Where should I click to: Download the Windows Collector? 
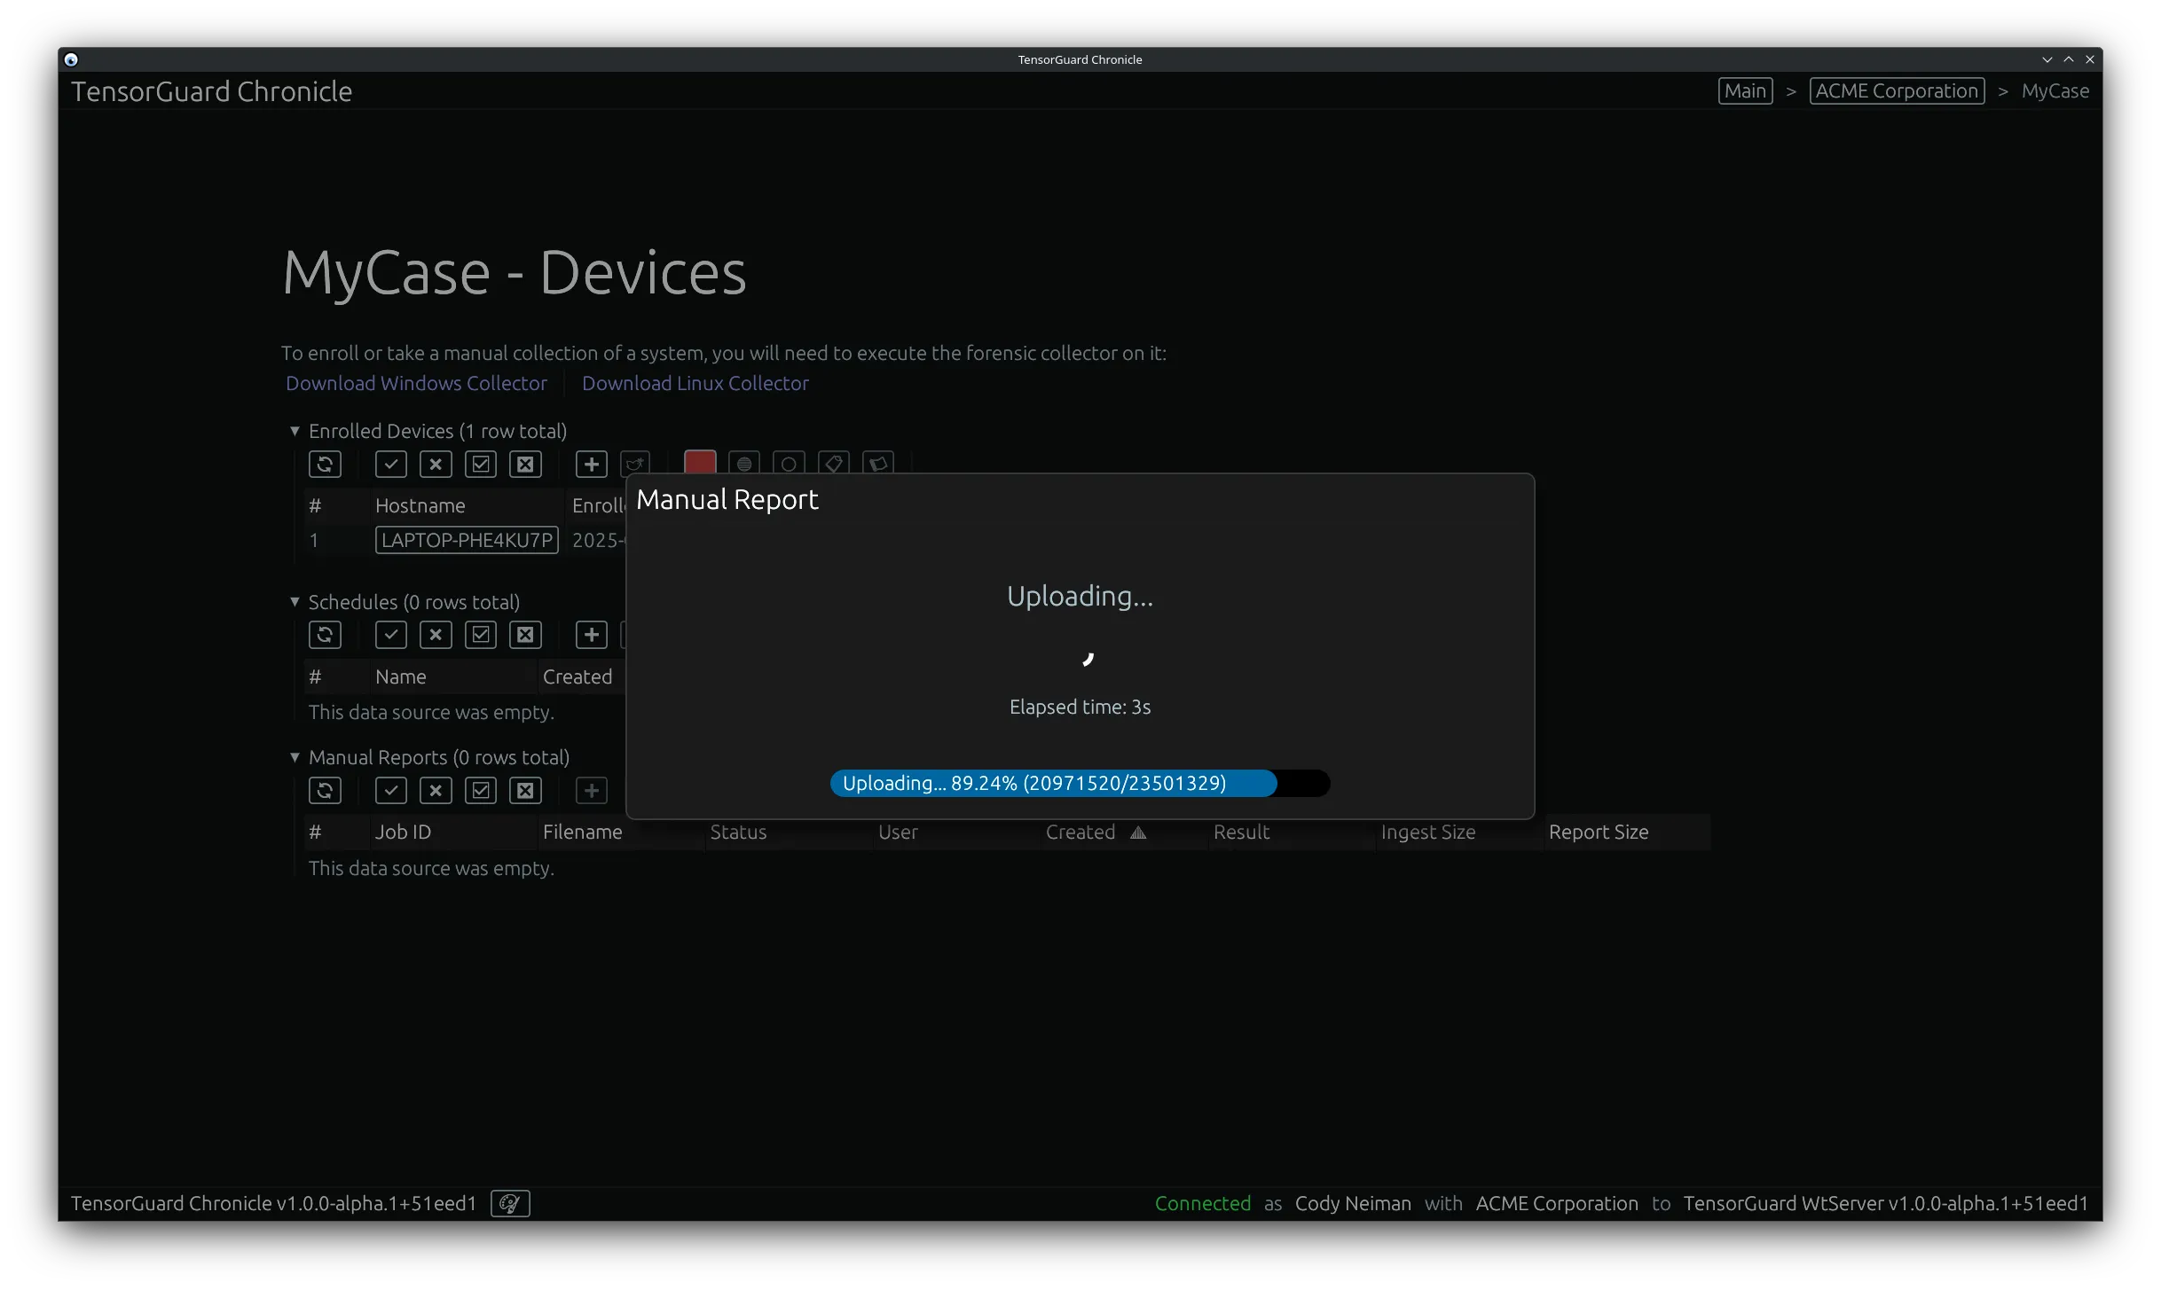[416, 383]
